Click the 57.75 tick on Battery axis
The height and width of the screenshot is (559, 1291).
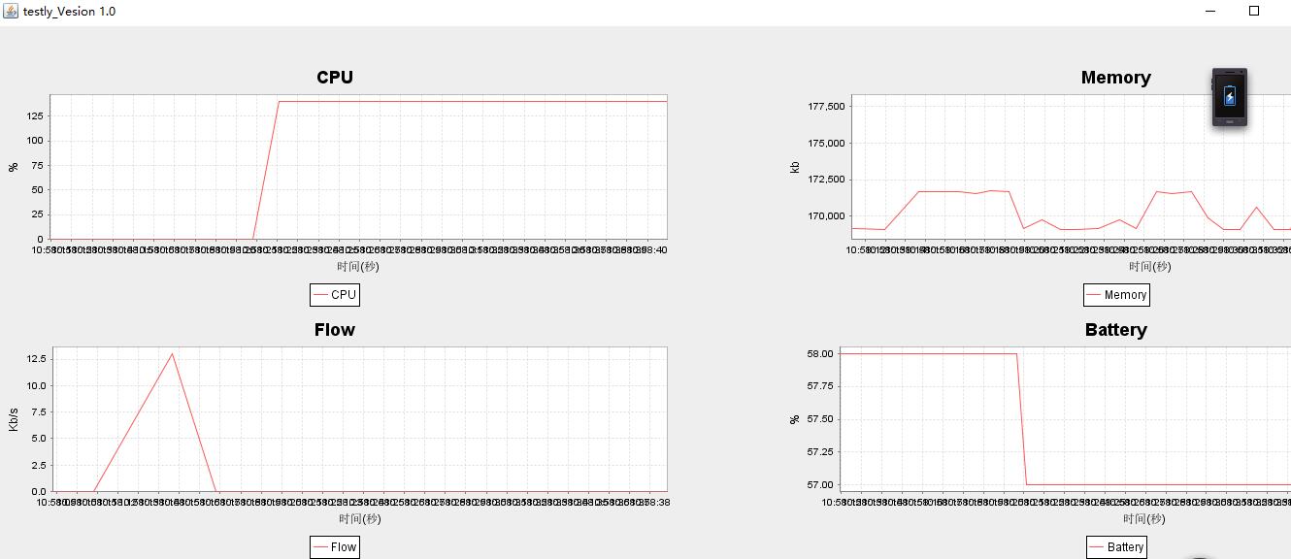[x=819, y=386]
